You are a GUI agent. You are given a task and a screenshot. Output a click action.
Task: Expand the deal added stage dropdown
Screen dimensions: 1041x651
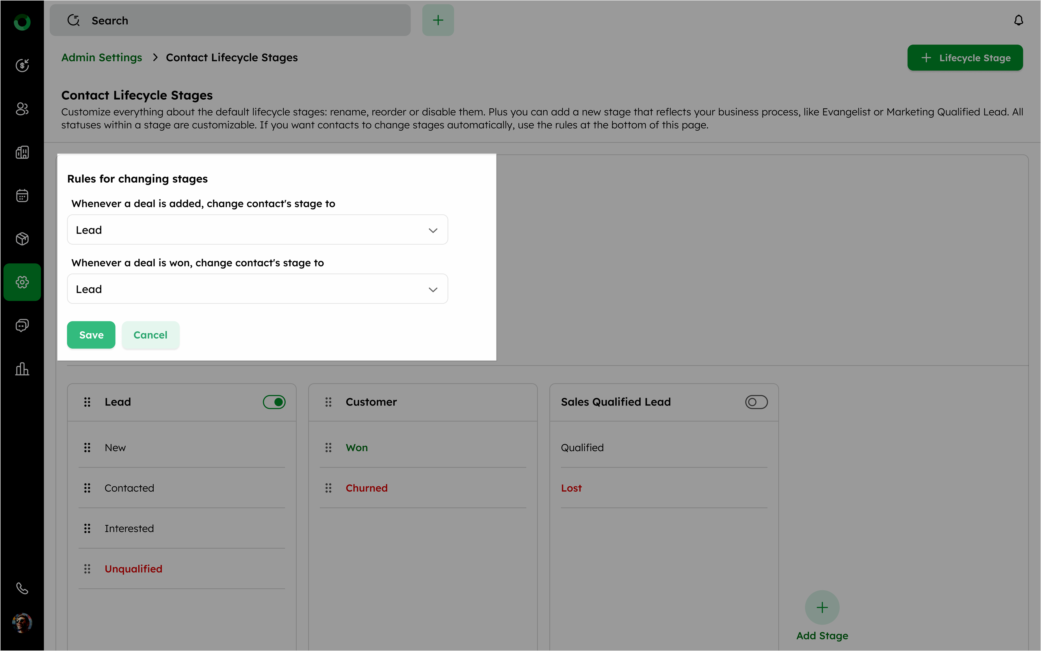257,230
